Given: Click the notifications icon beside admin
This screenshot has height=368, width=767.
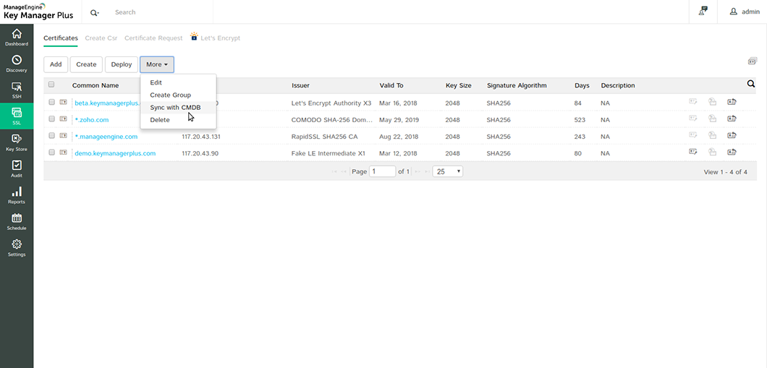Looking at the screenshot, I should click(x=703, y=12).
